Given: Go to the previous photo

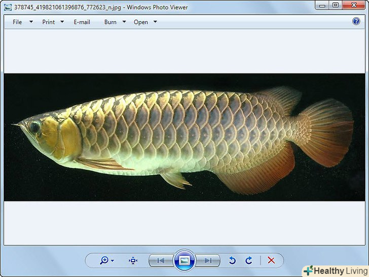Looking at the screenshot, I should pos(161,260).
